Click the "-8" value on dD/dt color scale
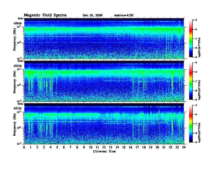The width and height of the screenshot is (219, 169). [x=196, y=90]
